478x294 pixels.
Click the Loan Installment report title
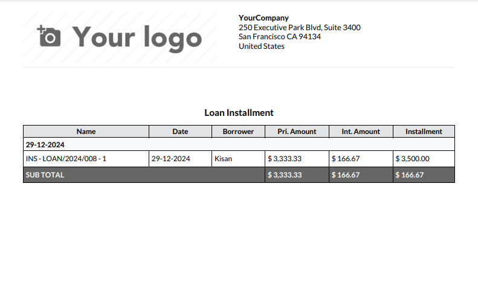(239, 113)
